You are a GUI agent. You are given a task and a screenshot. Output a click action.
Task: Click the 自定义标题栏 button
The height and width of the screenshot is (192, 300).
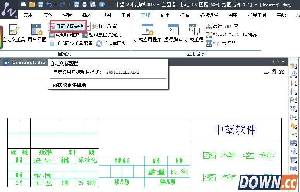(x=67, y=26)
